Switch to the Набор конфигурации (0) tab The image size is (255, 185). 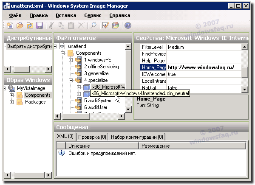137,137
